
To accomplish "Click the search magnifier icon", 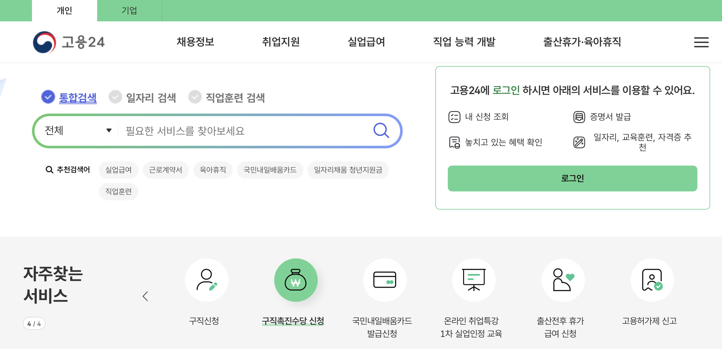I will (382, 130).
